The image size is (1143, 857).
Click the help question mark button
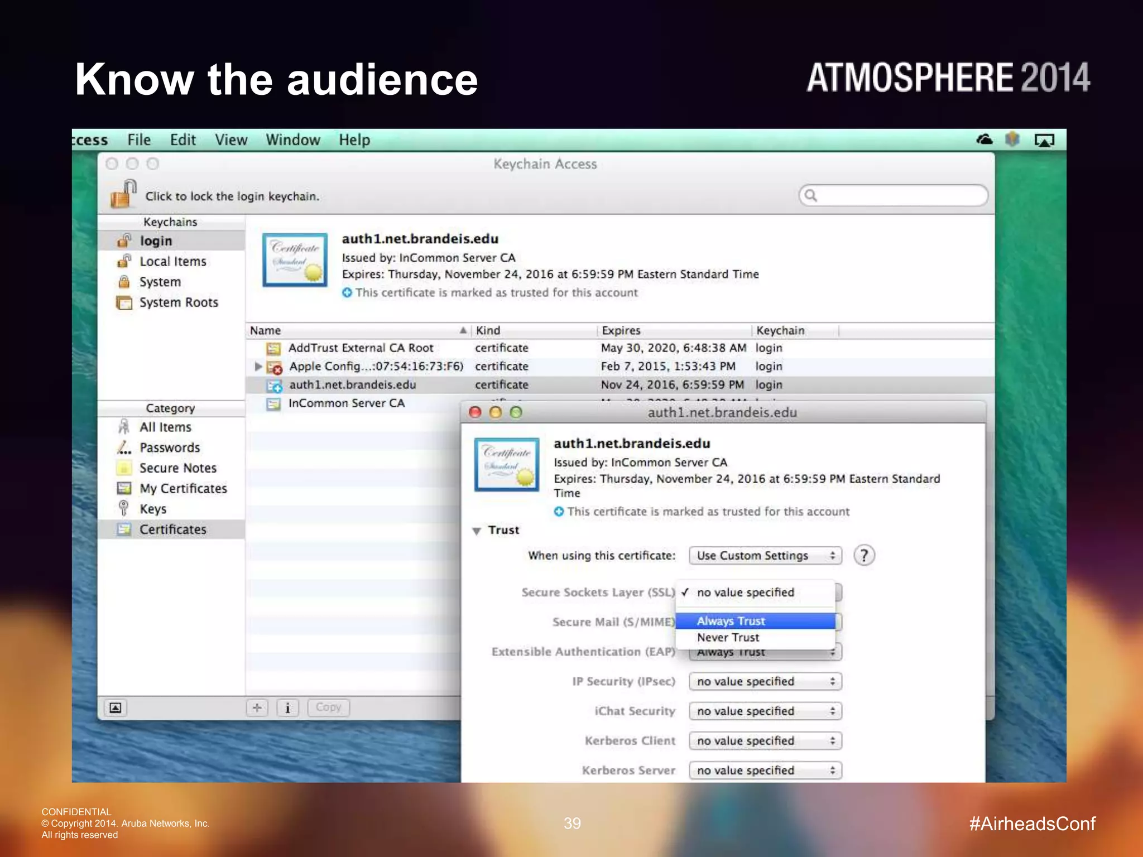pos(864,556)
